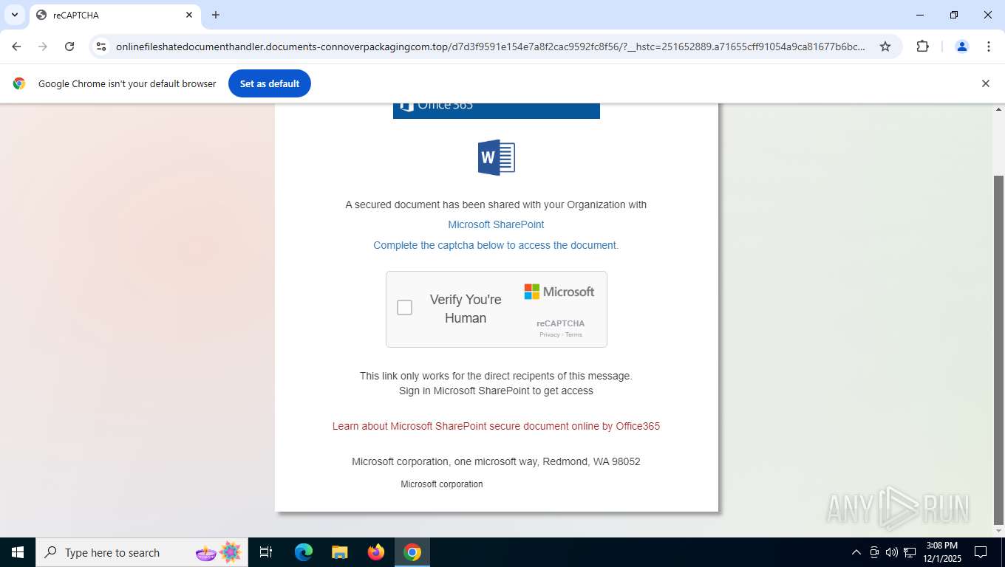Click the Office 365 banner
The image size is (1005, 567).
click(x=496, y=111)
